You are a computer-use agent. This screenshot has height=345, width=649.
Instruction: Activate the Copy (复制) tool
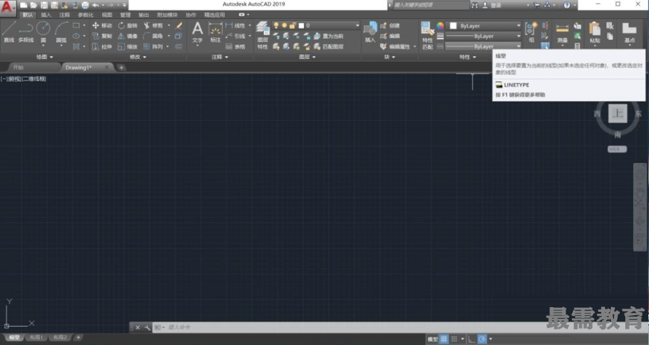pyautogui.click(x=102, y=36)
